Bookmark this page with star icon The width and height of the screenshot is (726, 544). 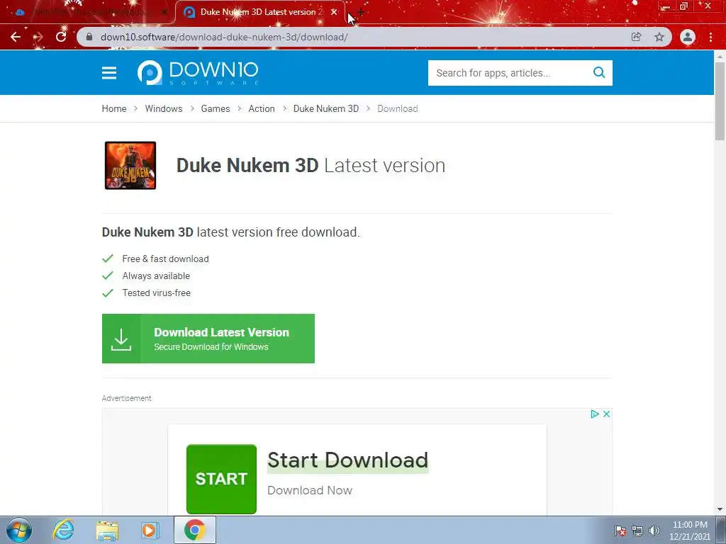click(659, 37)
